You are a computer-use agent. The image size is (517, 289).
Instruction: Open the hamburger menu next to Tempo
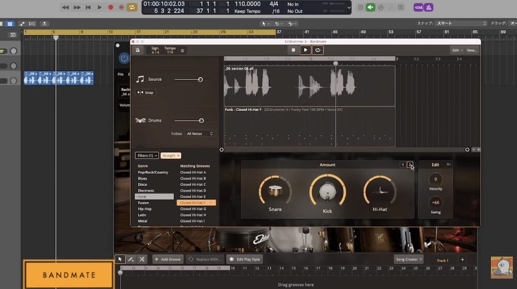[183, 51]
